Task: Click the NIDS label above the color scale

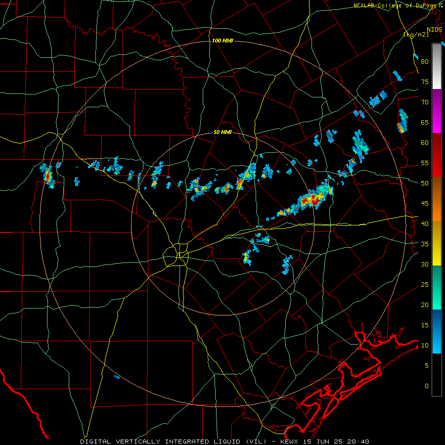Action: (434, 30)
